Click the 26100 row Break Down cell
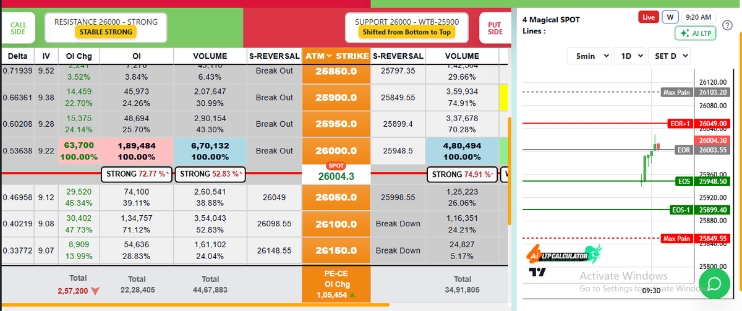This screenshot has height=311, width=742. 398,224
